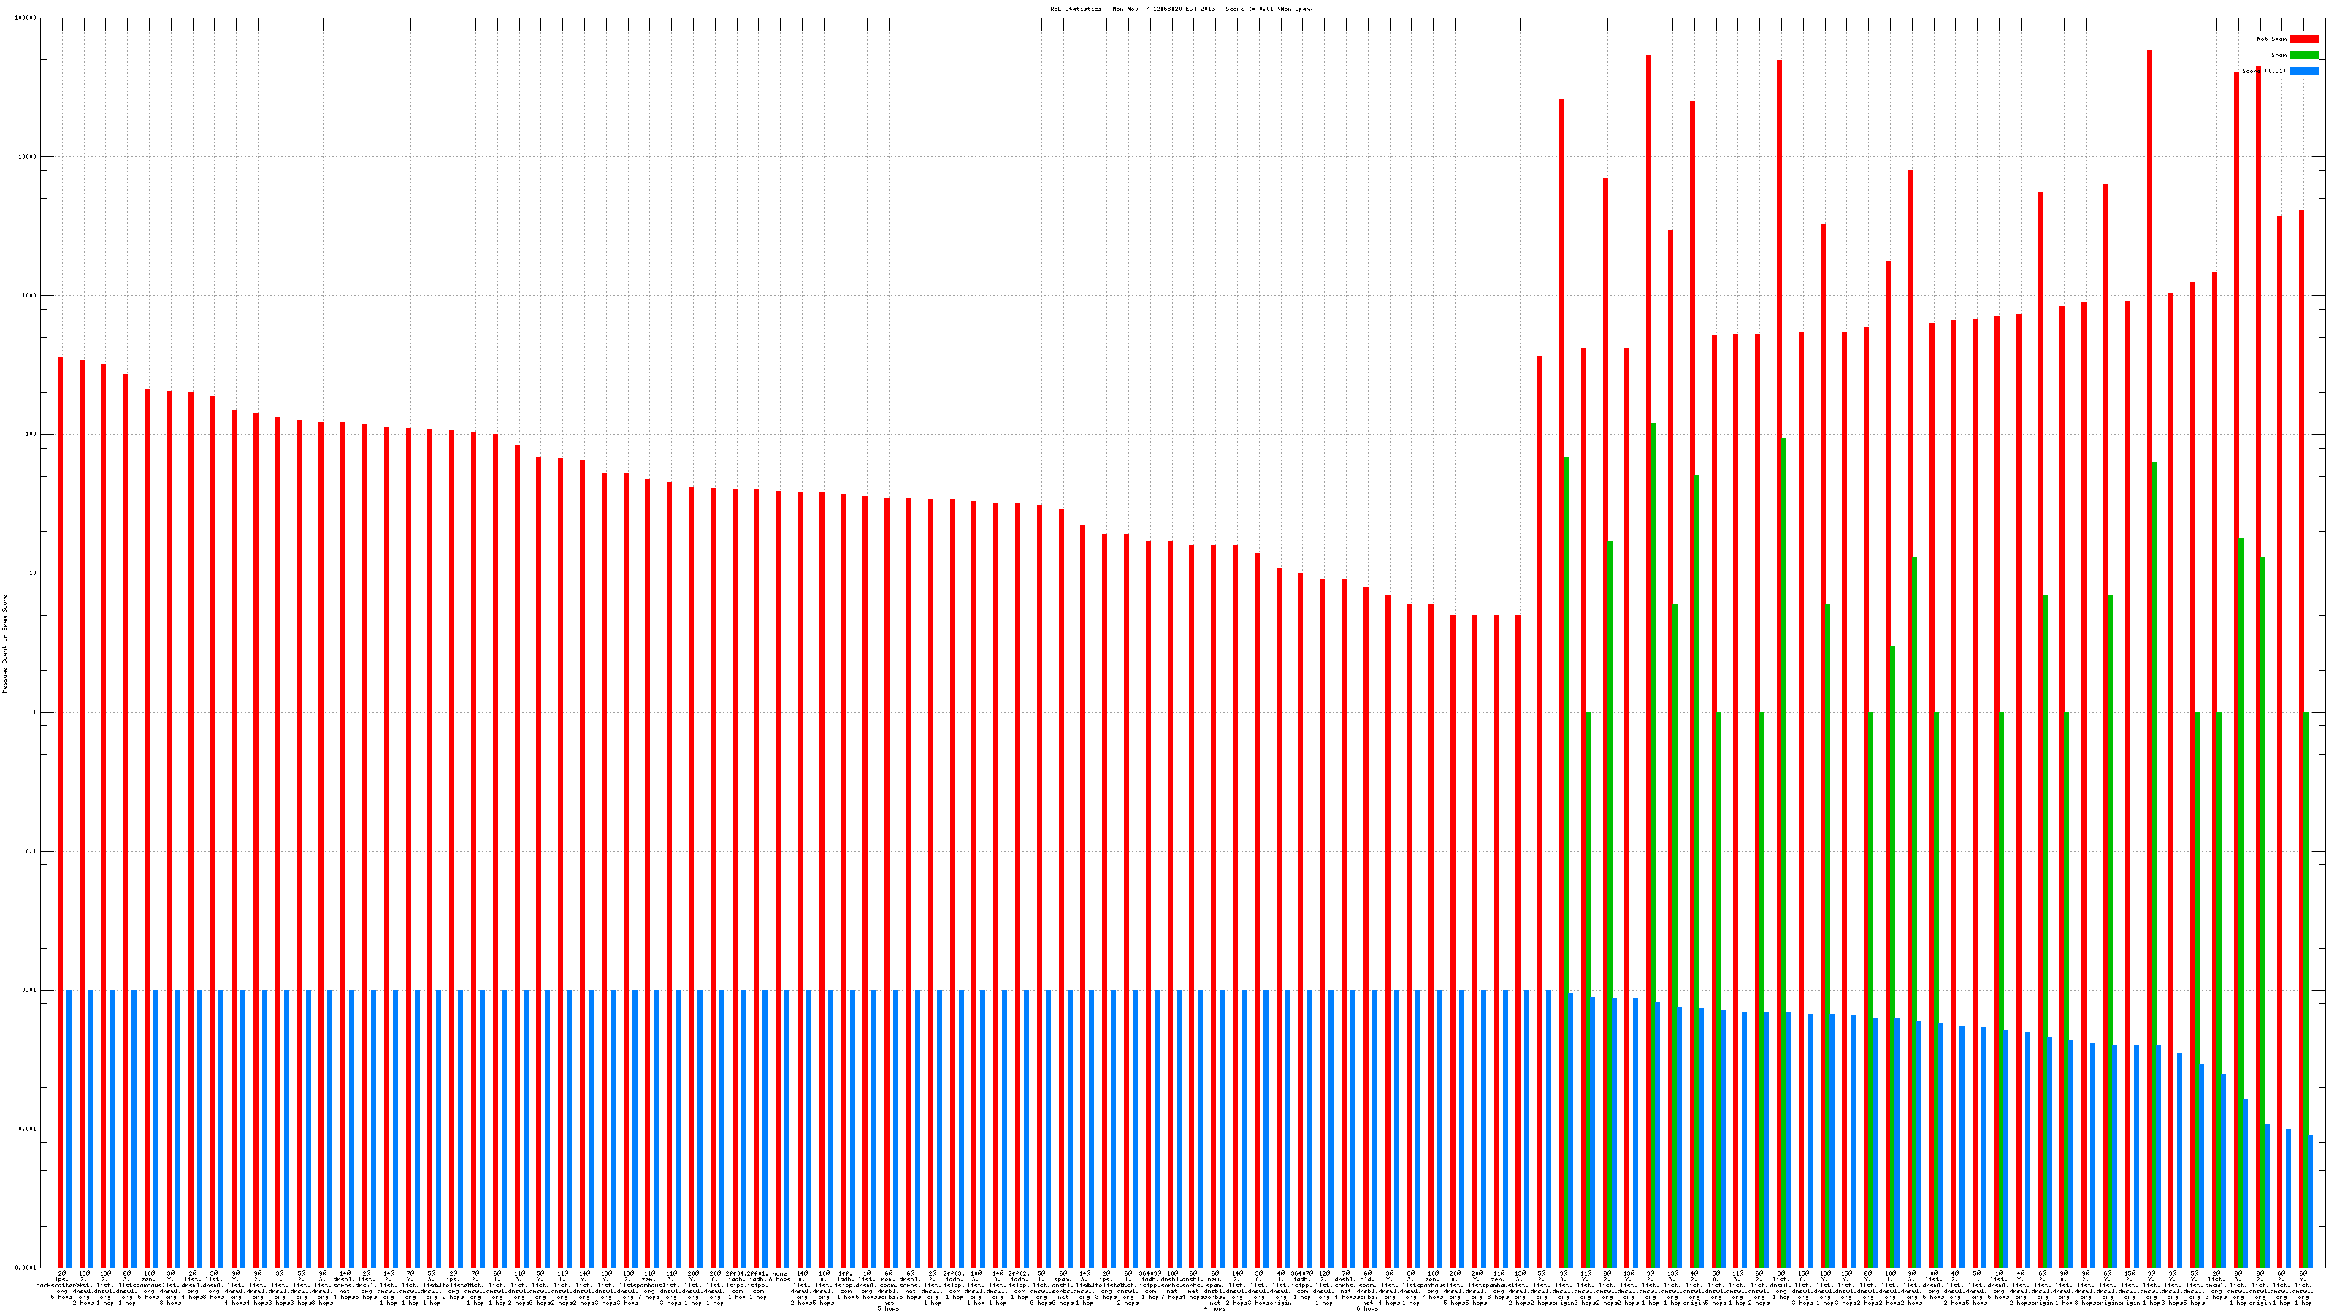2337x1315 pixels.
Task: Click the Message Count or Spam Score axis label
Action: coord(4,644)
